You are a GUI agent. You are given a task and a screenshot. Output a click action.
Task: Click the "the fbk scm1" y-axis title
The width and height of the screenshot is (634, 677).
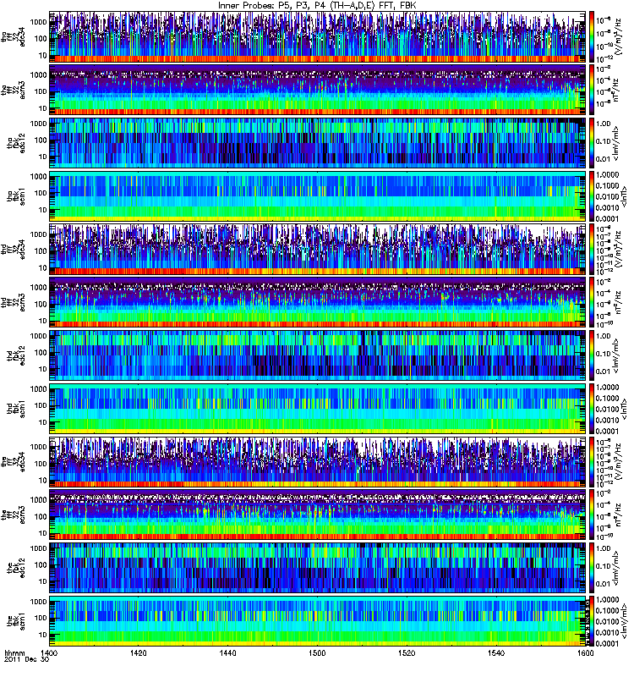tap(16, 621)
